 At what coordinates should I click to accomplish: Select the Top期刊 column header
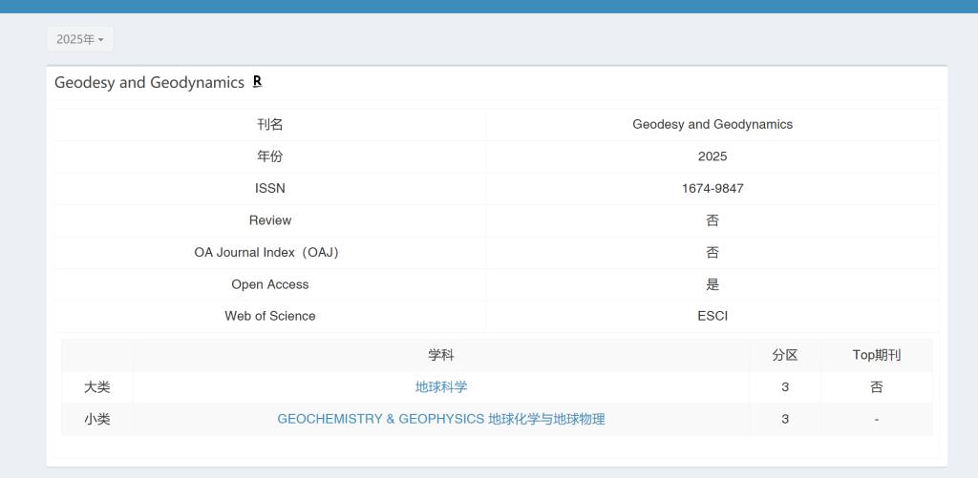(x=877, y=355)
